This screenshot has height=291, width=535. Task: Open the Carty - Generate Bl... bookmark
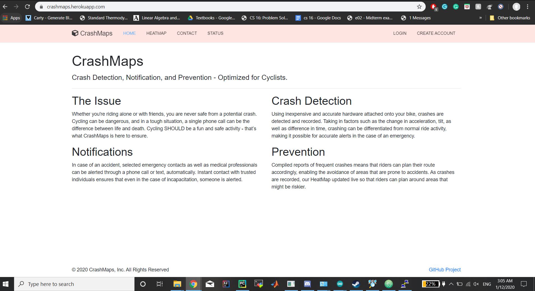coord(49,18)
